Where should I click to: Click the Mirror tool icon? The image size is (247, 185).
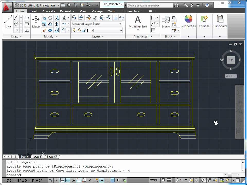point(56,24)
